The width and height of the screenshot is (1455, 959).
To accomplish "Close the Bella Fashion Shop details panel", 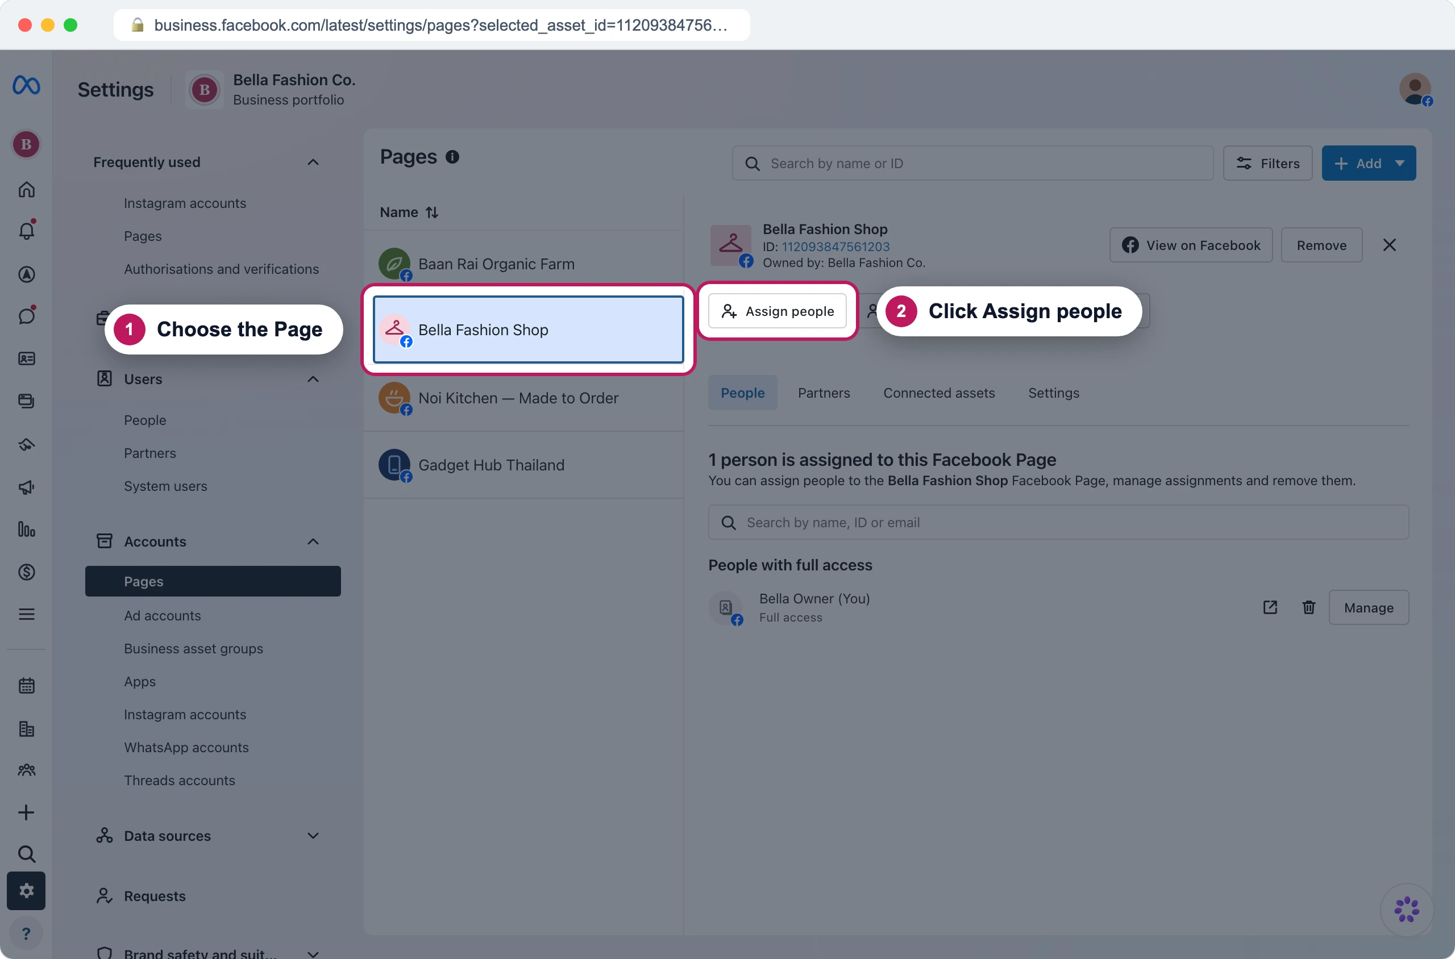I will (x=1390, y=245).
